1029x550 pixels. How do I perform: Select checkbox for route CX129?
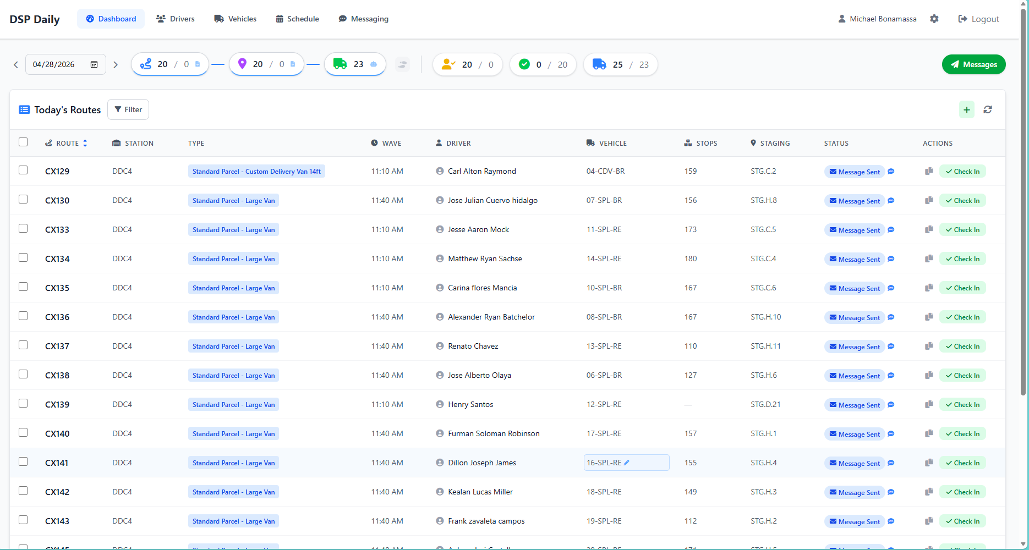coord(23,170)
